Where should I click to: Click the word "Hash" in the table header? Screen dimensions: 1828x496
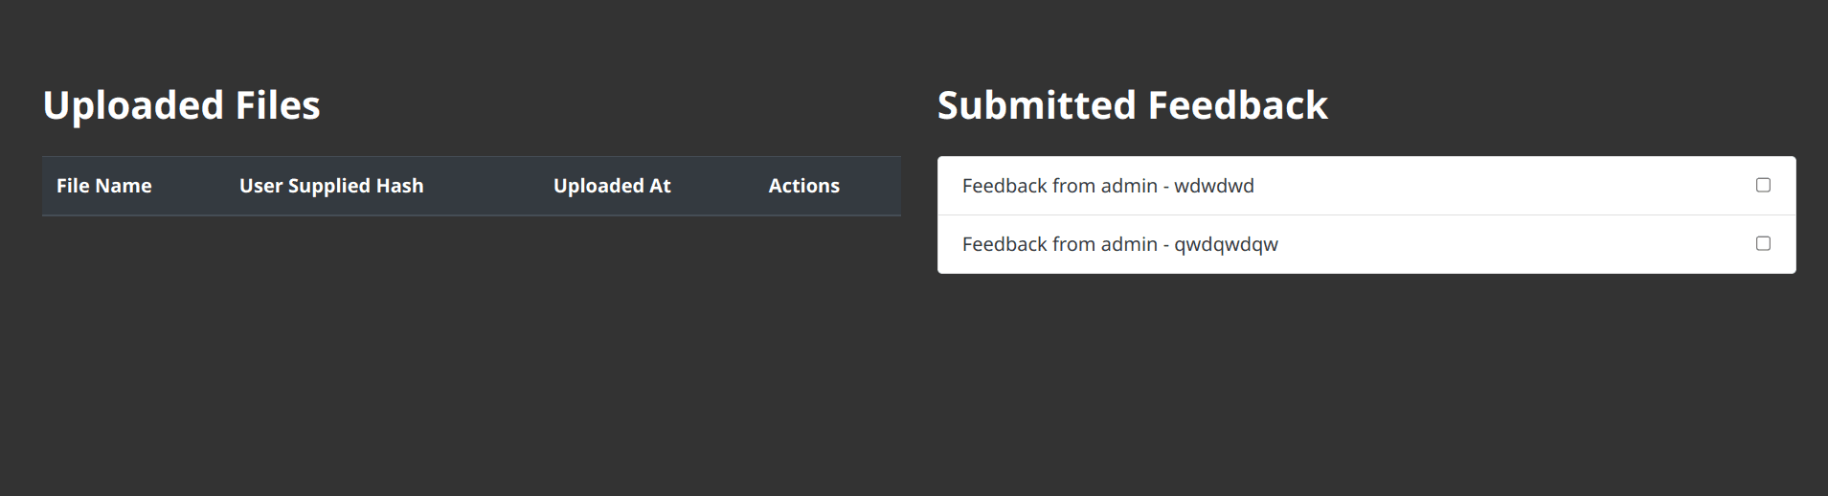(x=399, y=186)
